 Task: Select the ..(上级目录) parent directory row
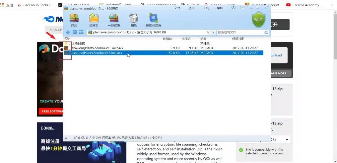[164, 43]
